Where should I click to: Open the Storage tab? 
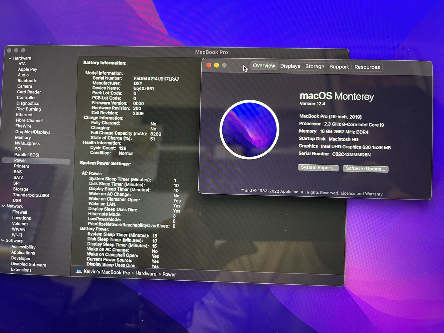point(315,66)
